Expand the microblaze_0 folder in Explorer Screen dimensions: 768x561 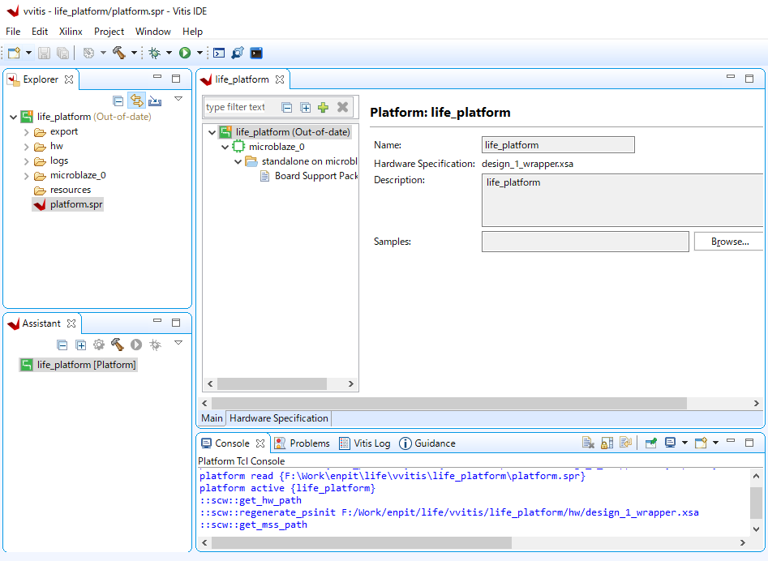coord(27,176)
